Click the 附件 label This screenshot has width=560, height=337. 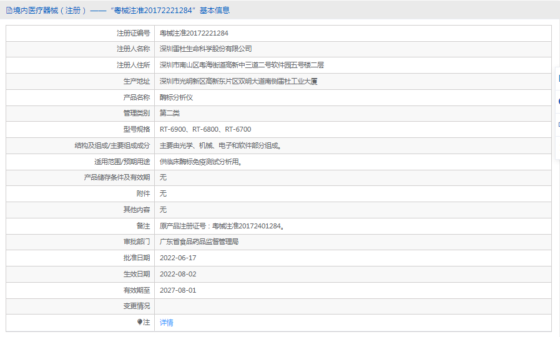[143, 193]
